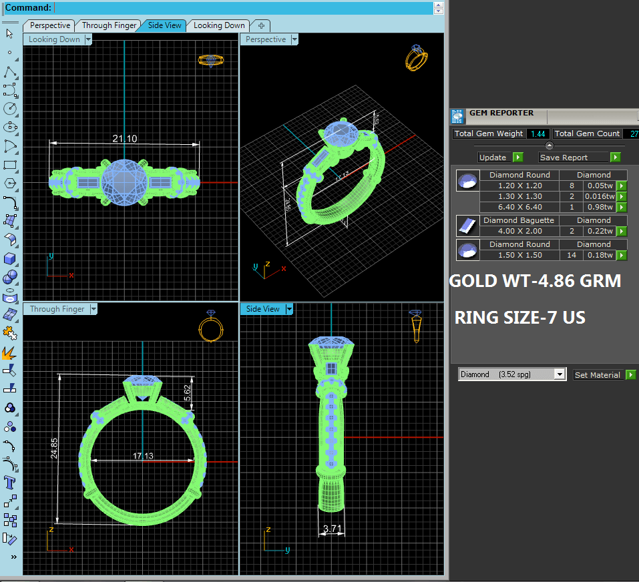639x582 pixels.
Task: Click the Gem Reporter slider handle
Action: click(x=550, y=145)
